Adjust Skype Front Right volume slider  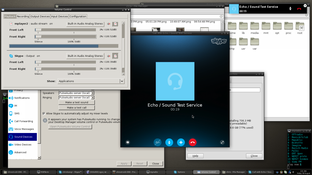point(66,69)
